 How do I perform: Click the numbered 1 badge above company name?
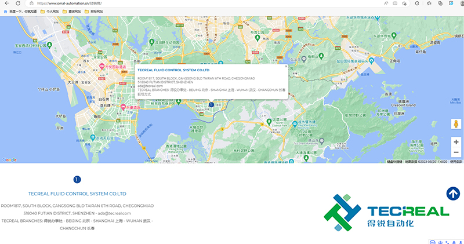point(77,180)
